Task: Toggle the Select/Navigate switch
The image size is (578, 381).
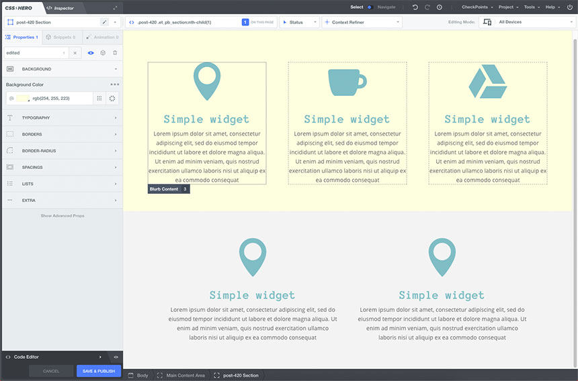Action: 370,7
